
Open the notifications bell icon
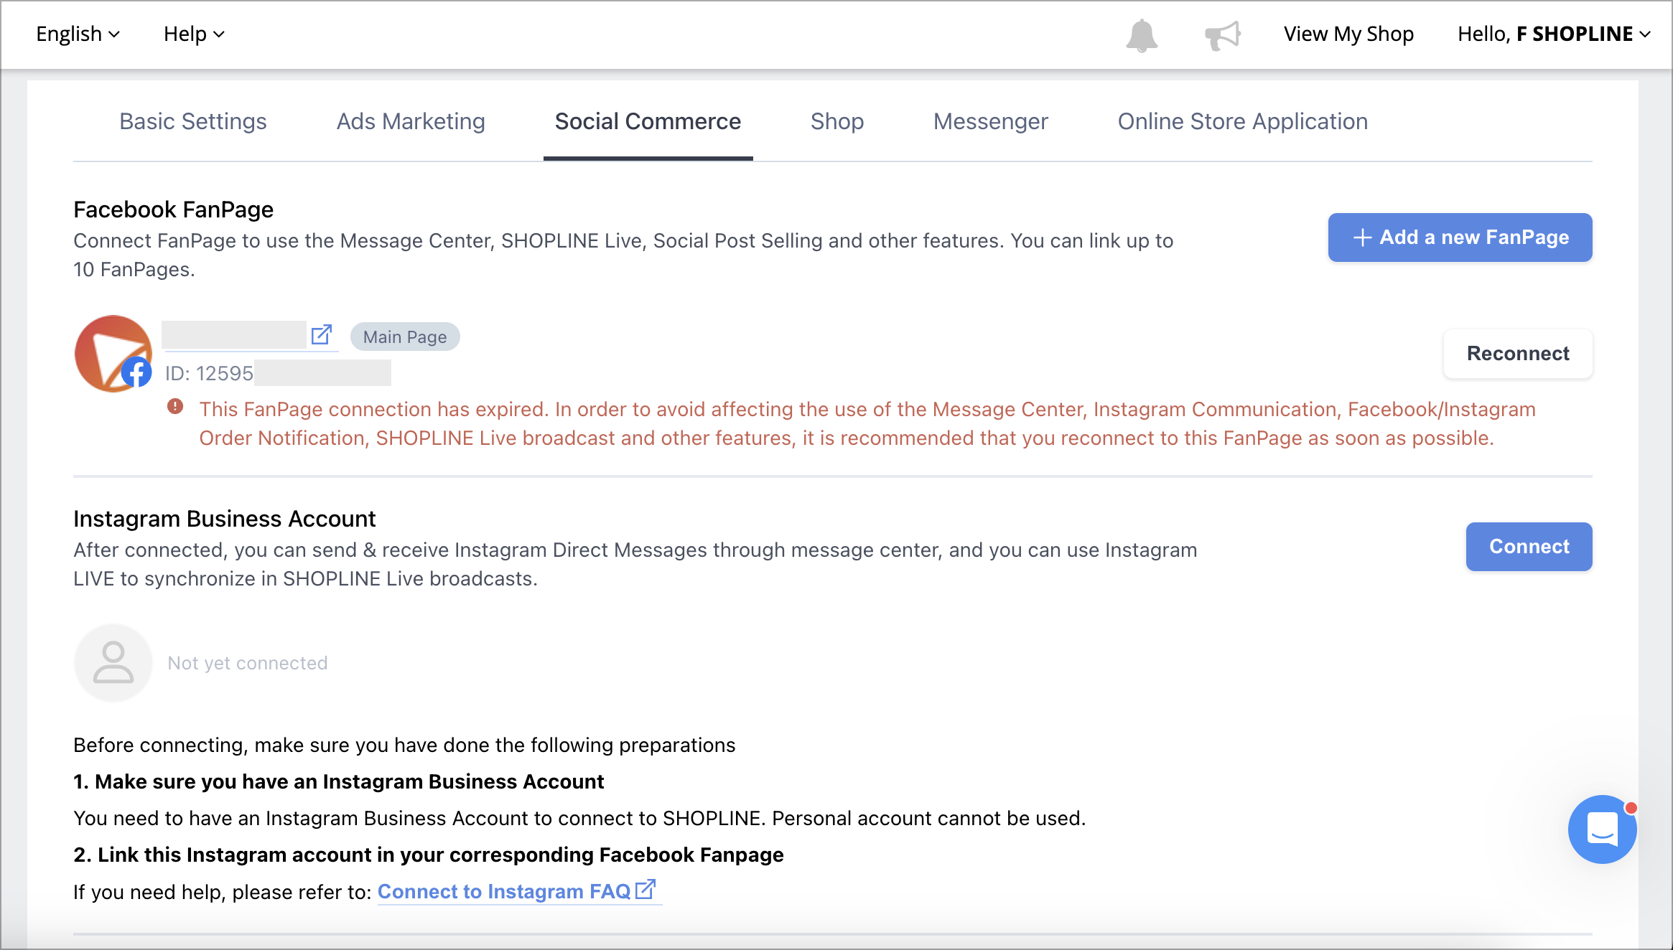click(1142, 35)
